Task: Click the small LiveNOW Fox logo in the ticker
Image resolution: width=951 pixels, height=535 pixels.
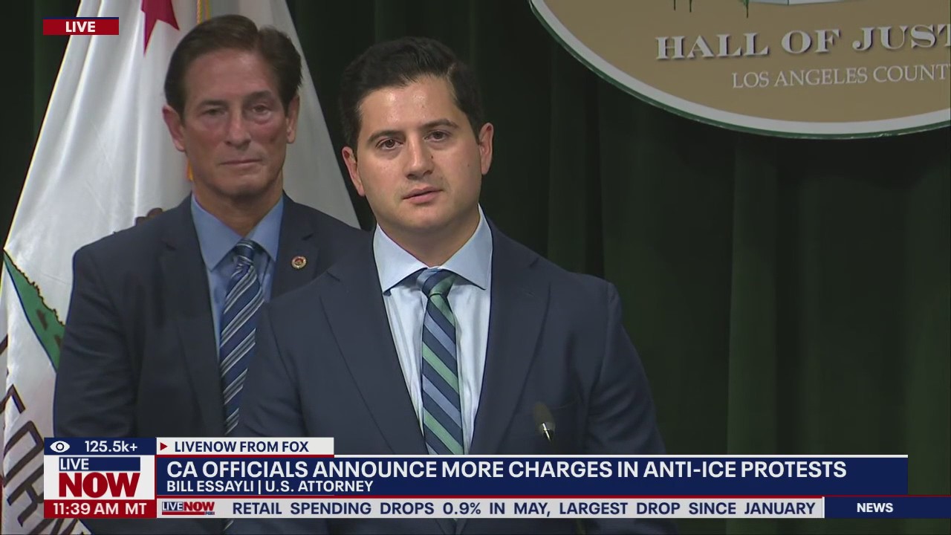Action: point(189,508)
